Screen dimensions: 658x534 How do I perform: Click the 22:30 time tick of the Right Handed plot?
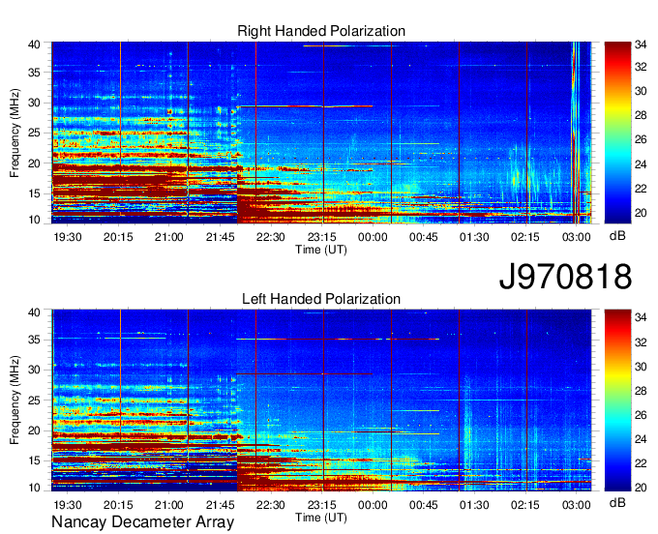click(271, 237)
